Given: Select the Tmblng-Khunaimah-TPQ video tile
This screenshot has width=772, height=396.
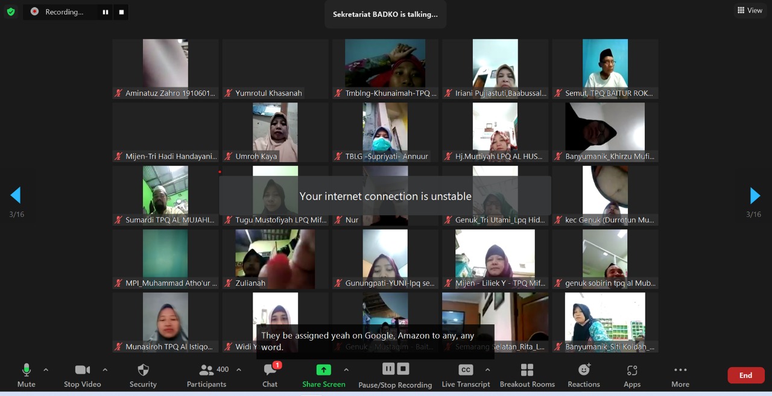Looking at the screenshot, I should click(x=385, y=69).
